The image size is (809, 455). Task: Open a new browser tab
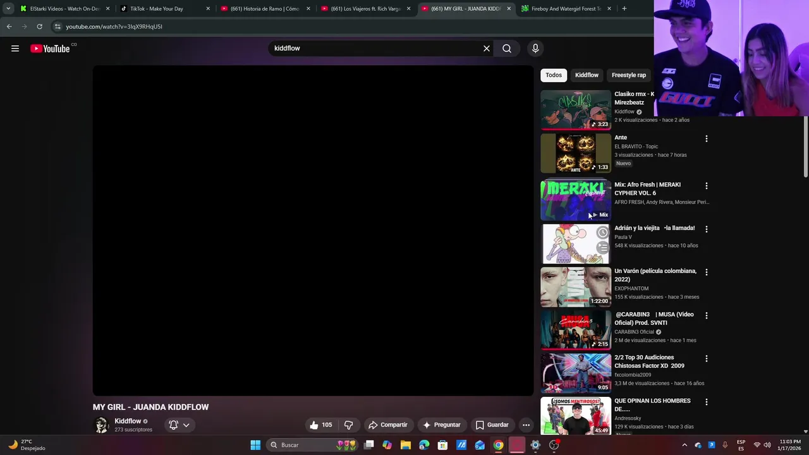tap(624, 9)
